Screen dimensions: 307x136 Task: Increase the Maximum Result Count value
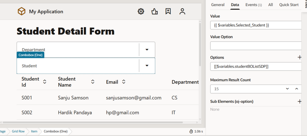(297, 89)
